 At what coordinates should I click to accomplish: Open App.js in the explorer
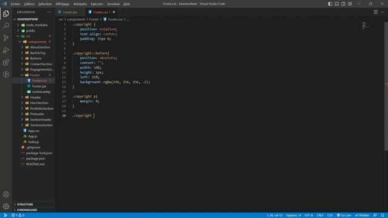coord(34,136)
